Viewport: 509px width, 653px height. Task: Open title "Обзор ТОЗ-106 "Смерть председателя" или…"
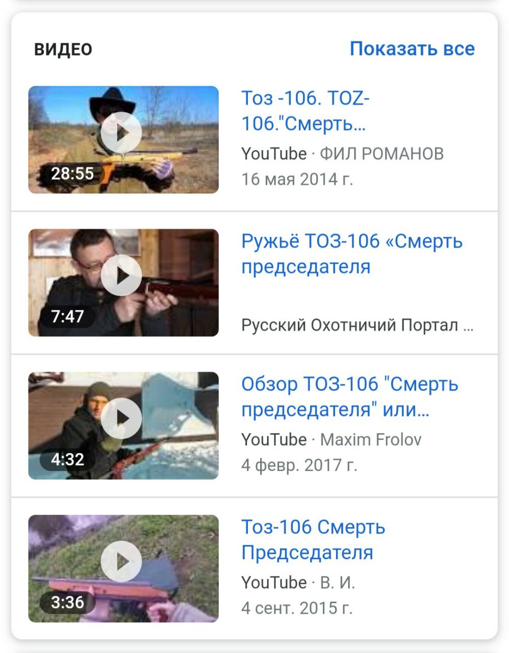pyautogui.click(x=350, y=396)
